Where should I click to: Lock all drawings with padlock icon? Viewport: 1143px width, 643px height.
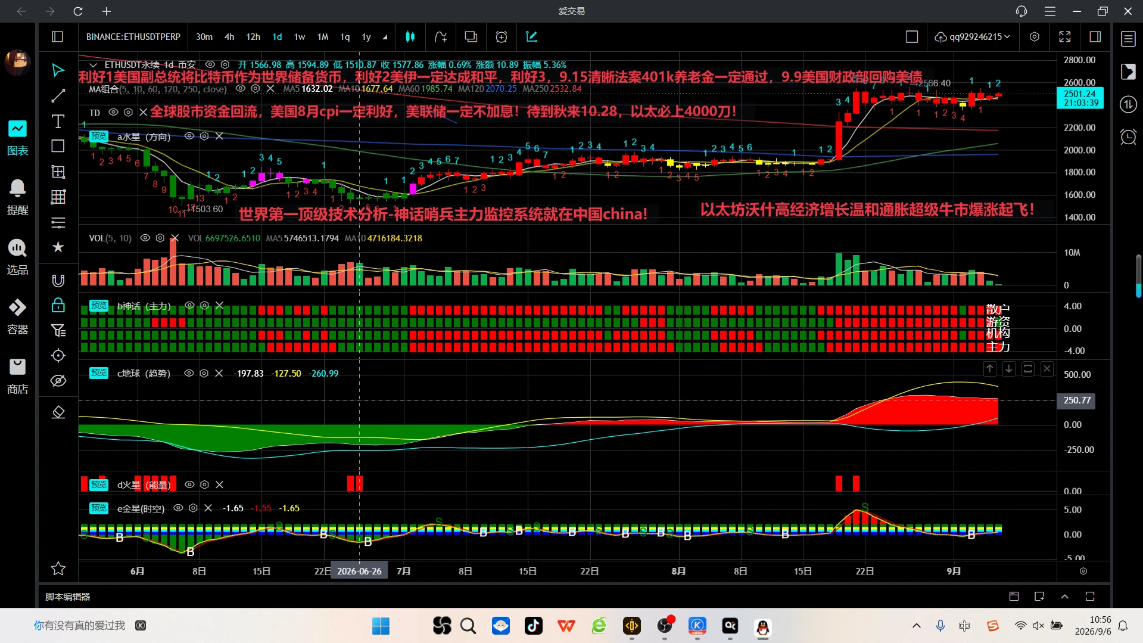(58, 305)
